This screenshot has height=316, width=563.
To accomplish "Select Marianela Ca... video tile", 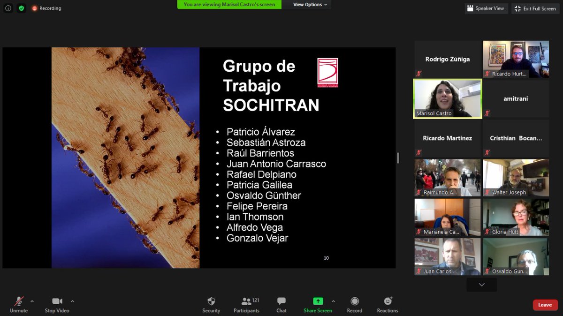I will 448,217.
